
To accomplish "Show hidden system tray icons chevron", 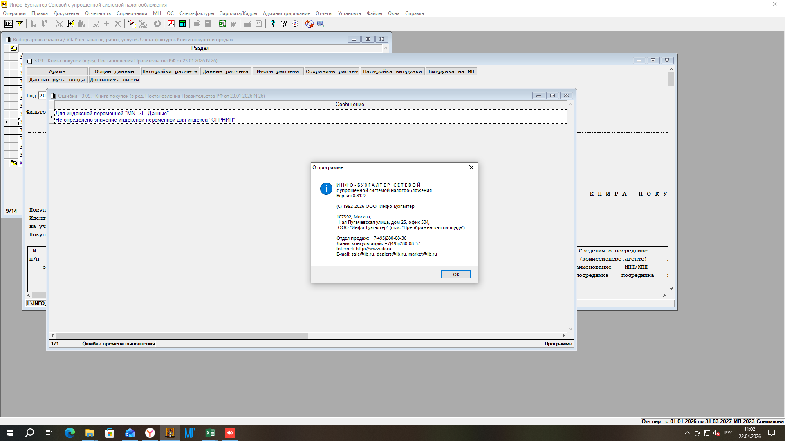I will [687, 433].
